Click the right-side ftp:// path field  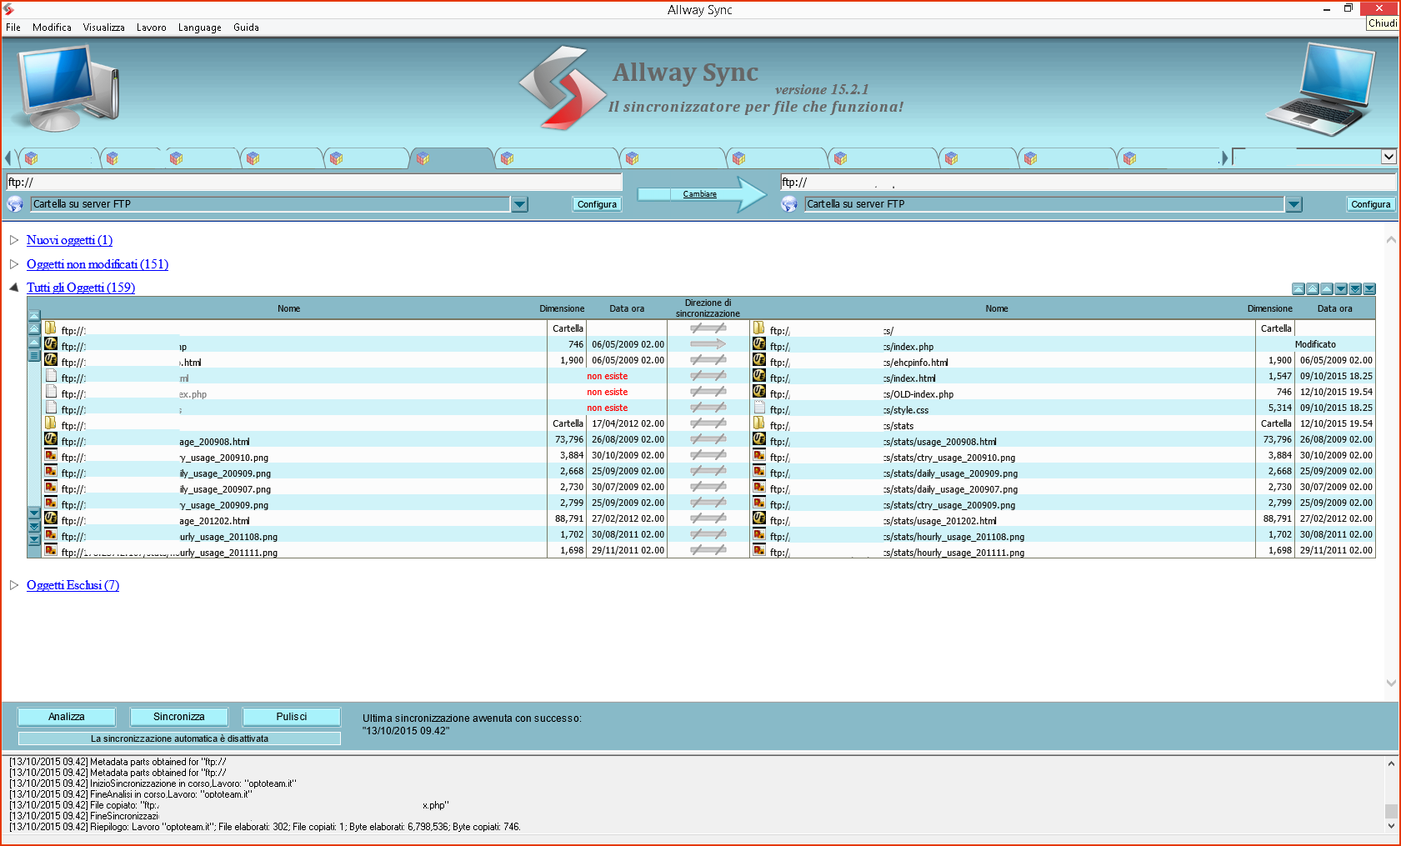[x=1088, y=182]
